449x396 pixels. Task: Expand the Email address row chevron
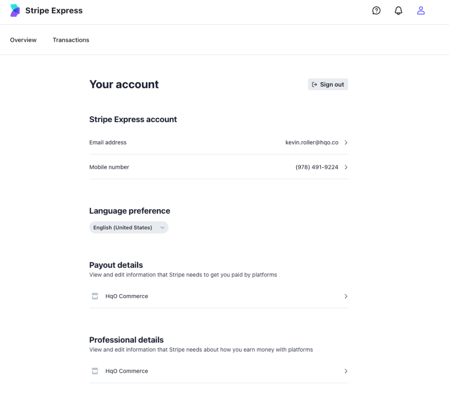(x=346, y=143)
